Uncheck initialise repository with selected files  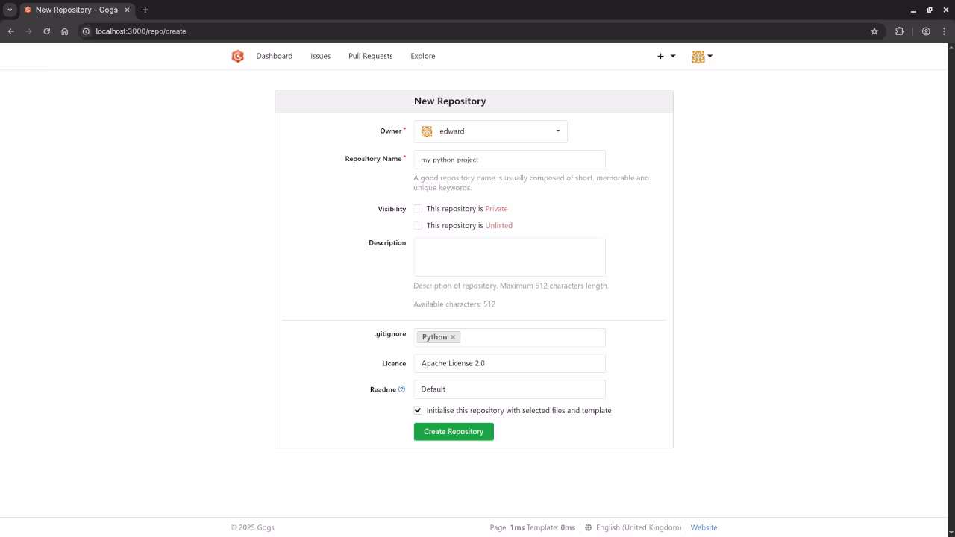418,410
